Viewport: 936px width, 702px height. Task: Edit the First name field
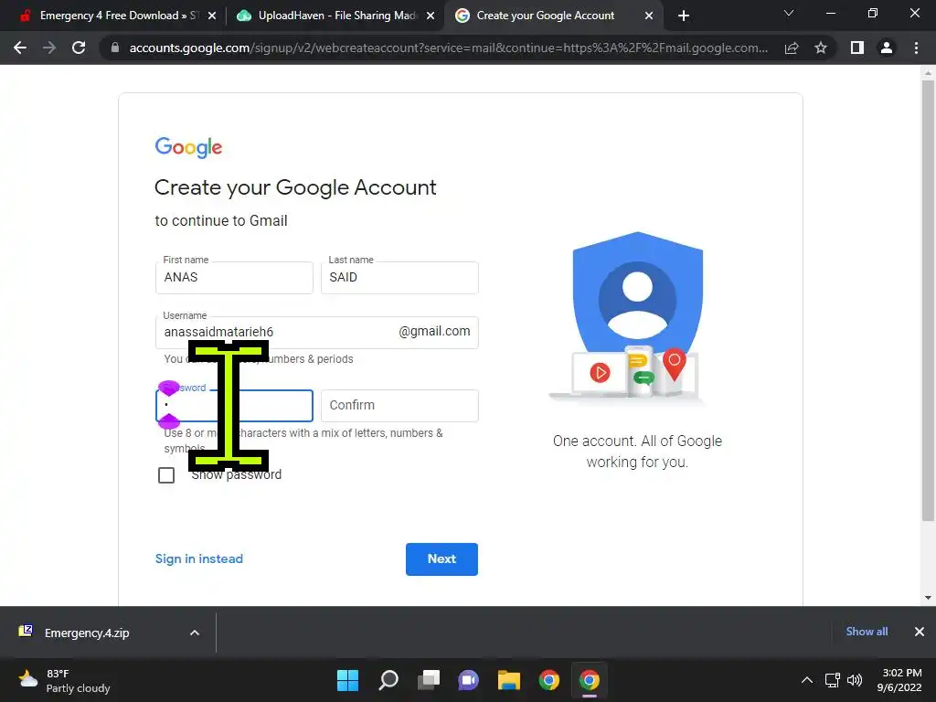tap(234, 278)
